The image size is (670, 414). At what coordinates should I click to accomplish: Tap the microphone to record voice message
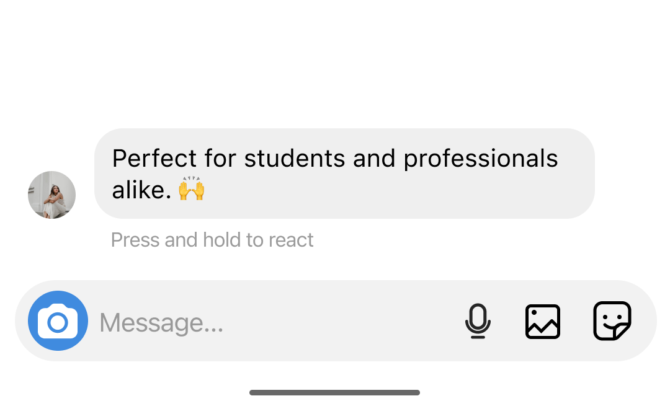(478, 321)
